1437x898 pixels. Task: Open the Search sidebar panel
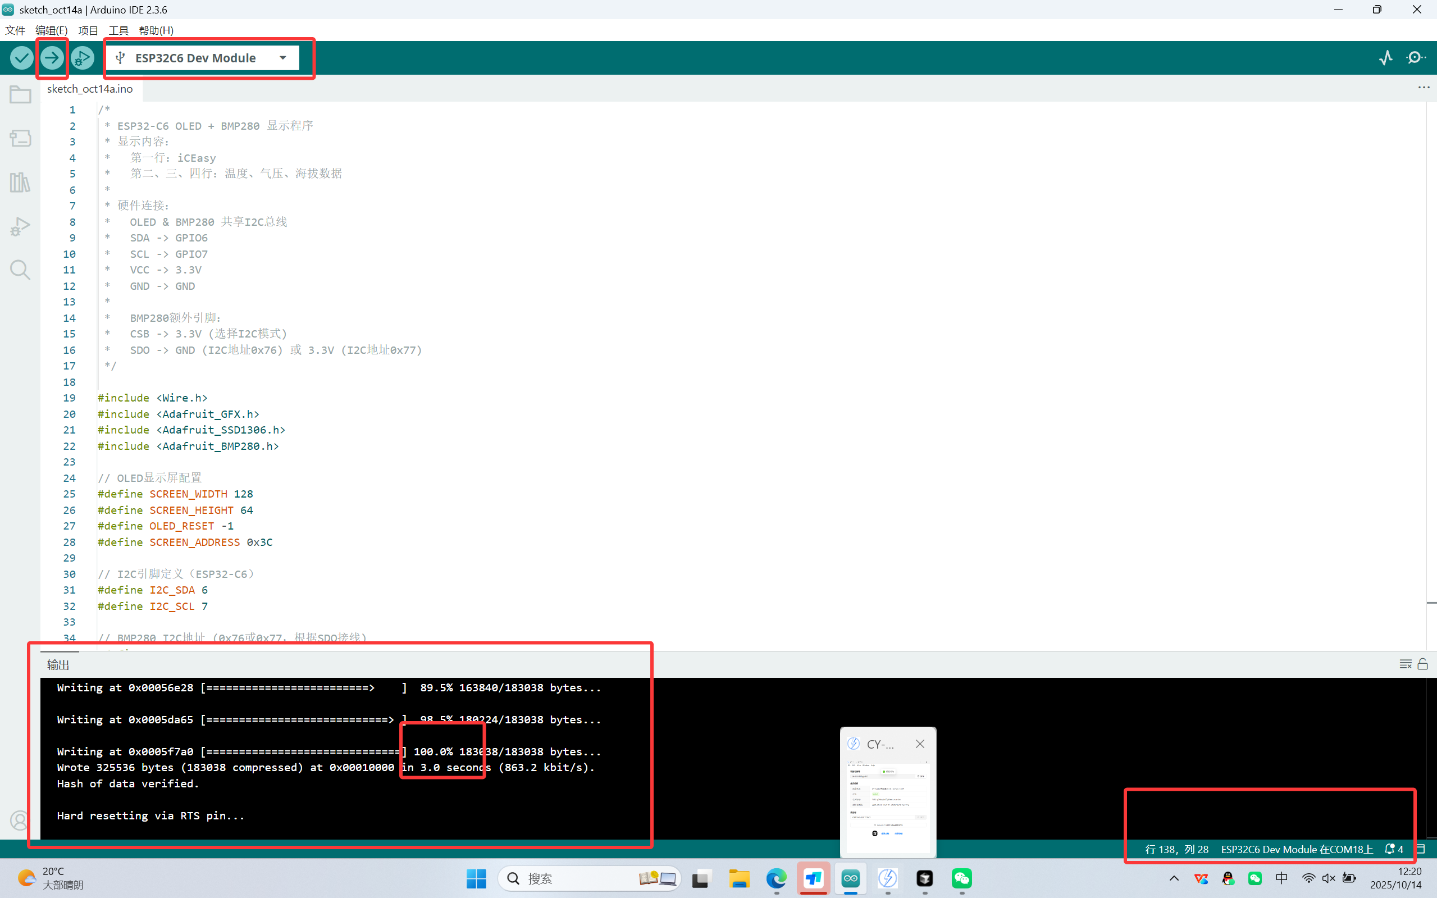[x=20, y=270]
